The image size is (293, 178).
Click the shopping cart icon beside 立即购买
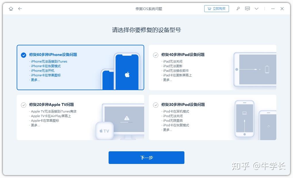point(209,8)
